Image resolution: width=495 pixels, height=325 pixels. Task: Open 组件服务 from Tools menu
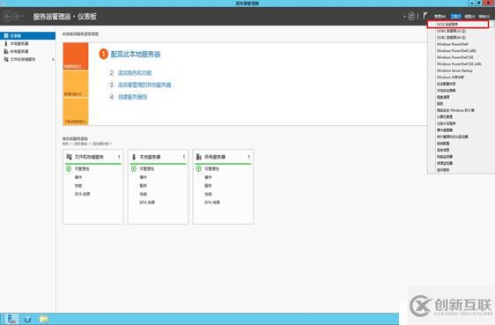[x=443, y=170]
